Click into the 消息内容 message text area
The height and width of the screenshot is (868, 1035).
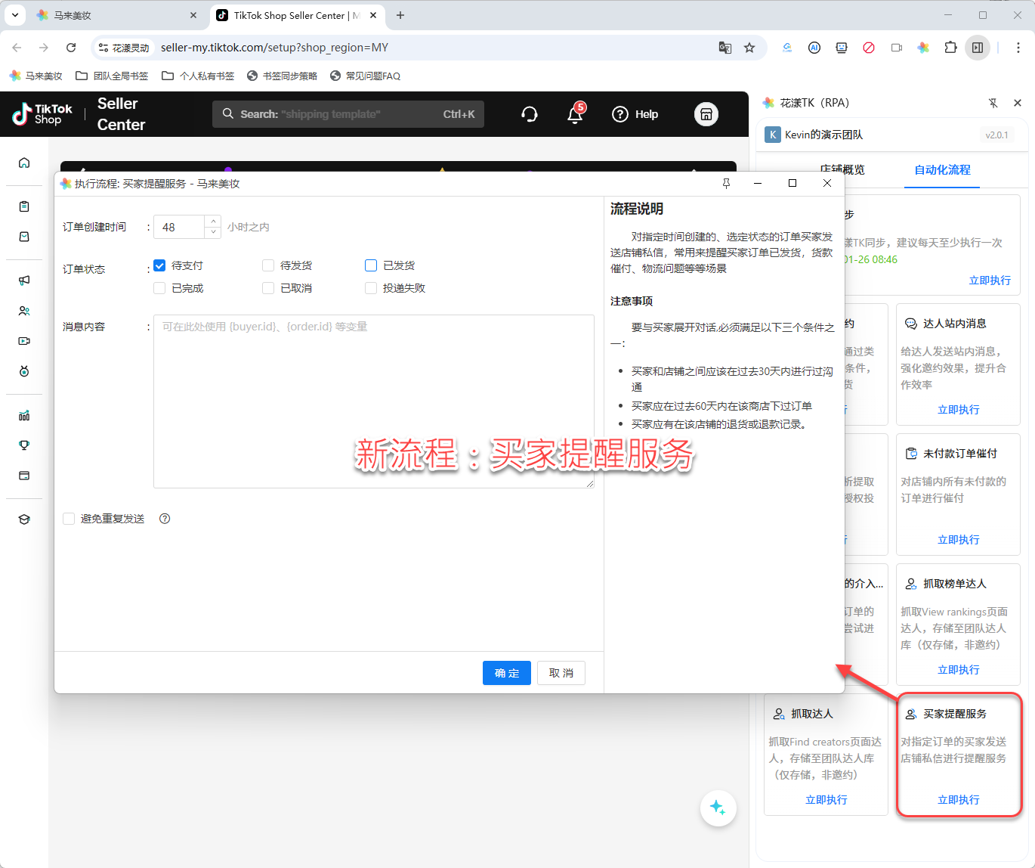pos(373,401)
